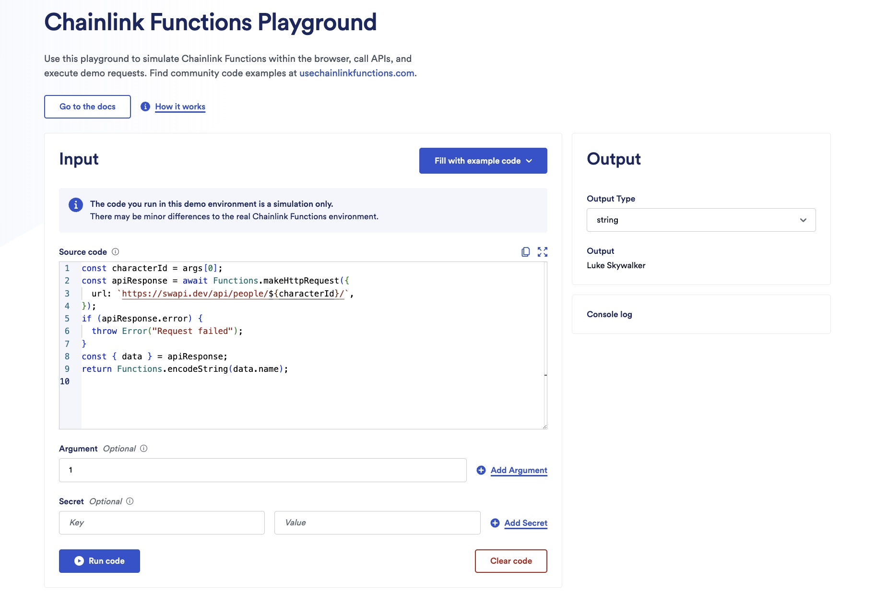875x593 pixels.
Task: Open the Go to the docs button
Action: (87, 107)
